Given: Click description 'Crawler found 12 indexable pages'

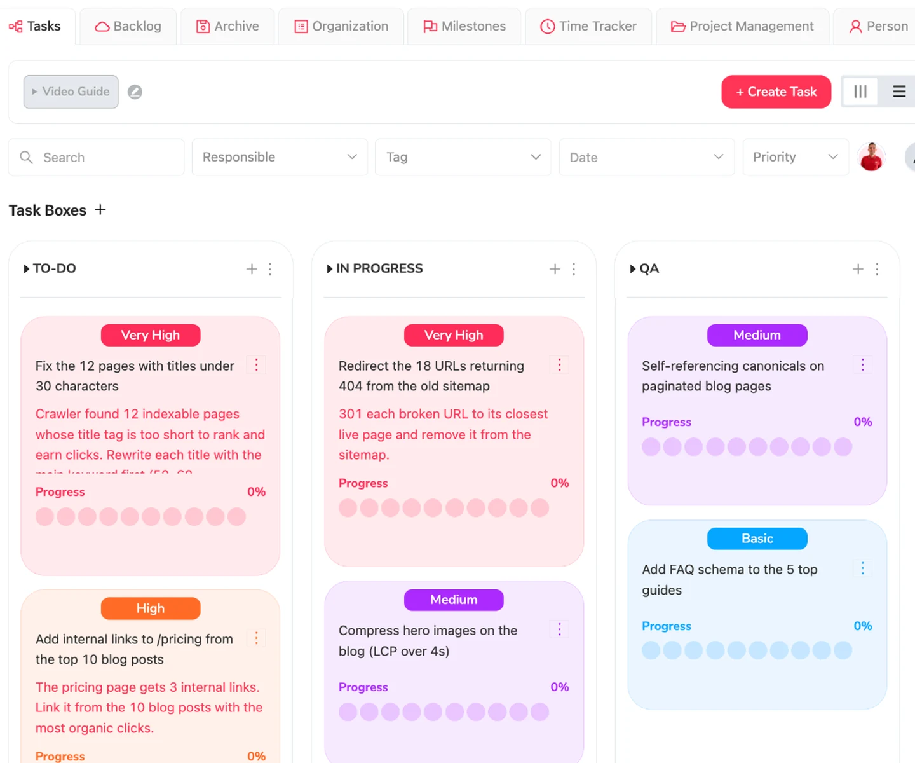Looking at the screenshot, I should click(150, 441).
